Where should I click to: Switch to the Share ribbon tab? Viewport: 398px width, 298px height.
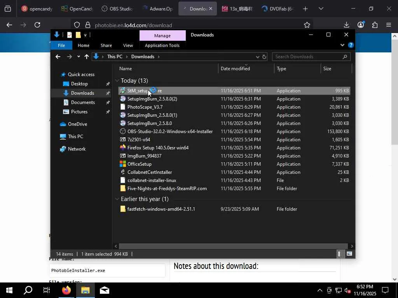(106, 45)
